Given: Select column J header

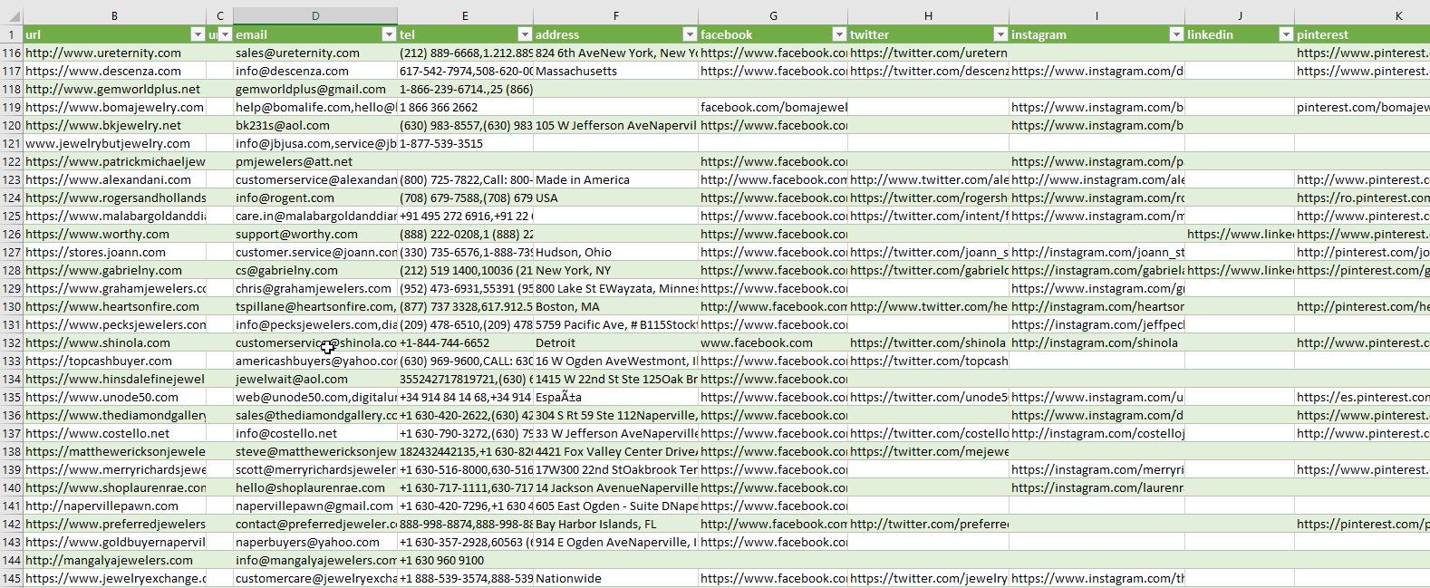Looking at the screenshot, I should (x=1240, y=16).
